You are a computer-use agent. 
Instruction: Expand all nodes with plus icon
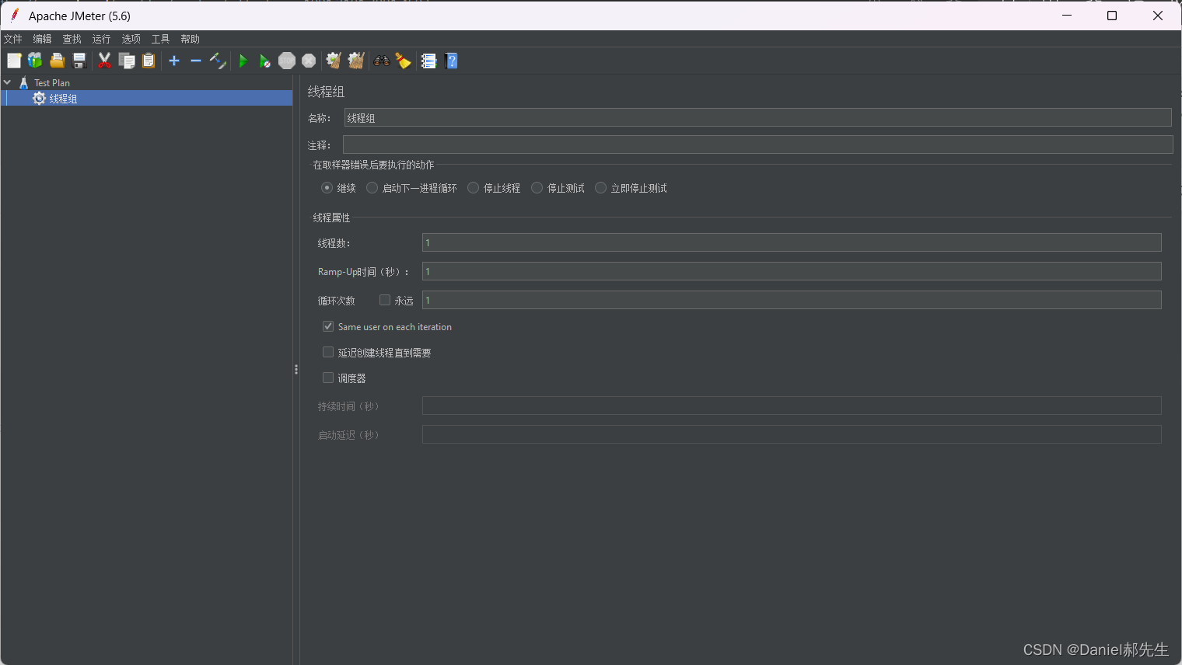pyautogui.click(x=174, y=61)
